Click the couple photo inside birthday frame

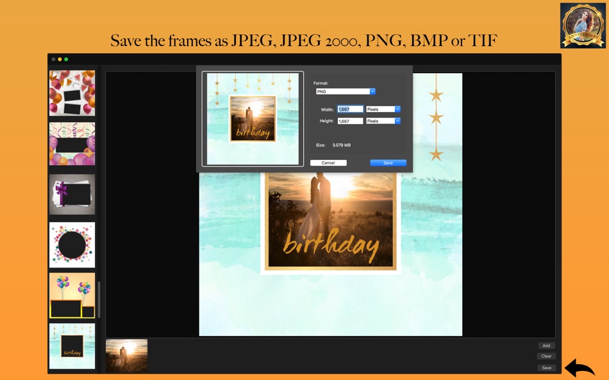point(331,219)
